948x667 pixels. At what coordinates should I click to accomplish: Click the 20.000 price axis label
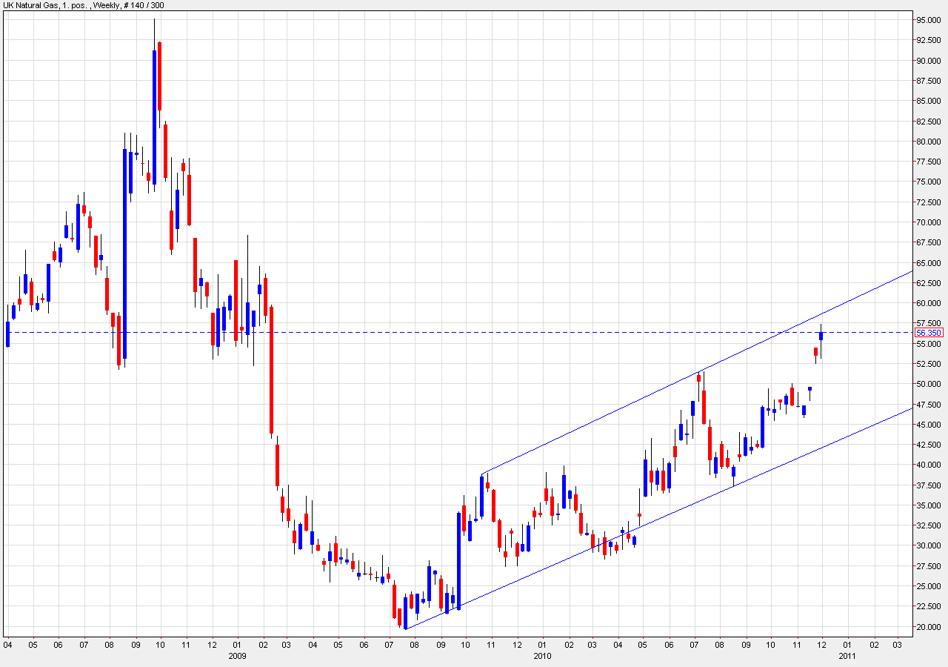tap(927, 627)
